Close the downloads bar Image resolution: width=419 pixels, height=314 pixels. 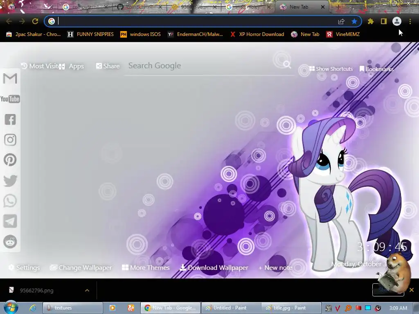point(412,290)
